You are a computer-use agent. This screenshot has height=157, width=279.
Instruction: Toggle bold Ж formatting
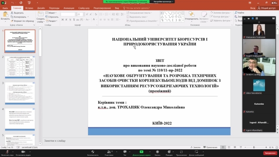click(62, 20)
